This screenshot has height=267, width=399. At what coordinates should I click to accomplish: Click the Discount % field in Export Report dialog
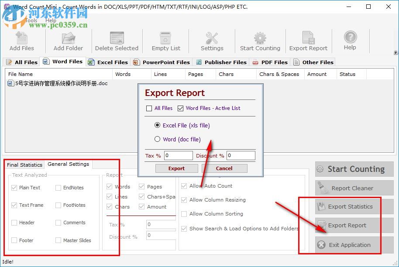point(241,155)
